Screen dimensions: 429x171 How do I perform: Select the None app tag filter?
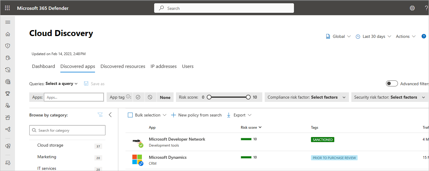point(165,97)
